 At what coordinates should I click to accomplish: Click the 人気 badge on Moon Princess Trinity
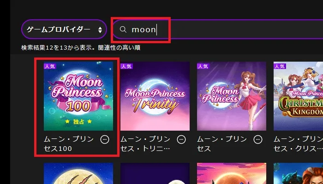click(x=127, y=66)
